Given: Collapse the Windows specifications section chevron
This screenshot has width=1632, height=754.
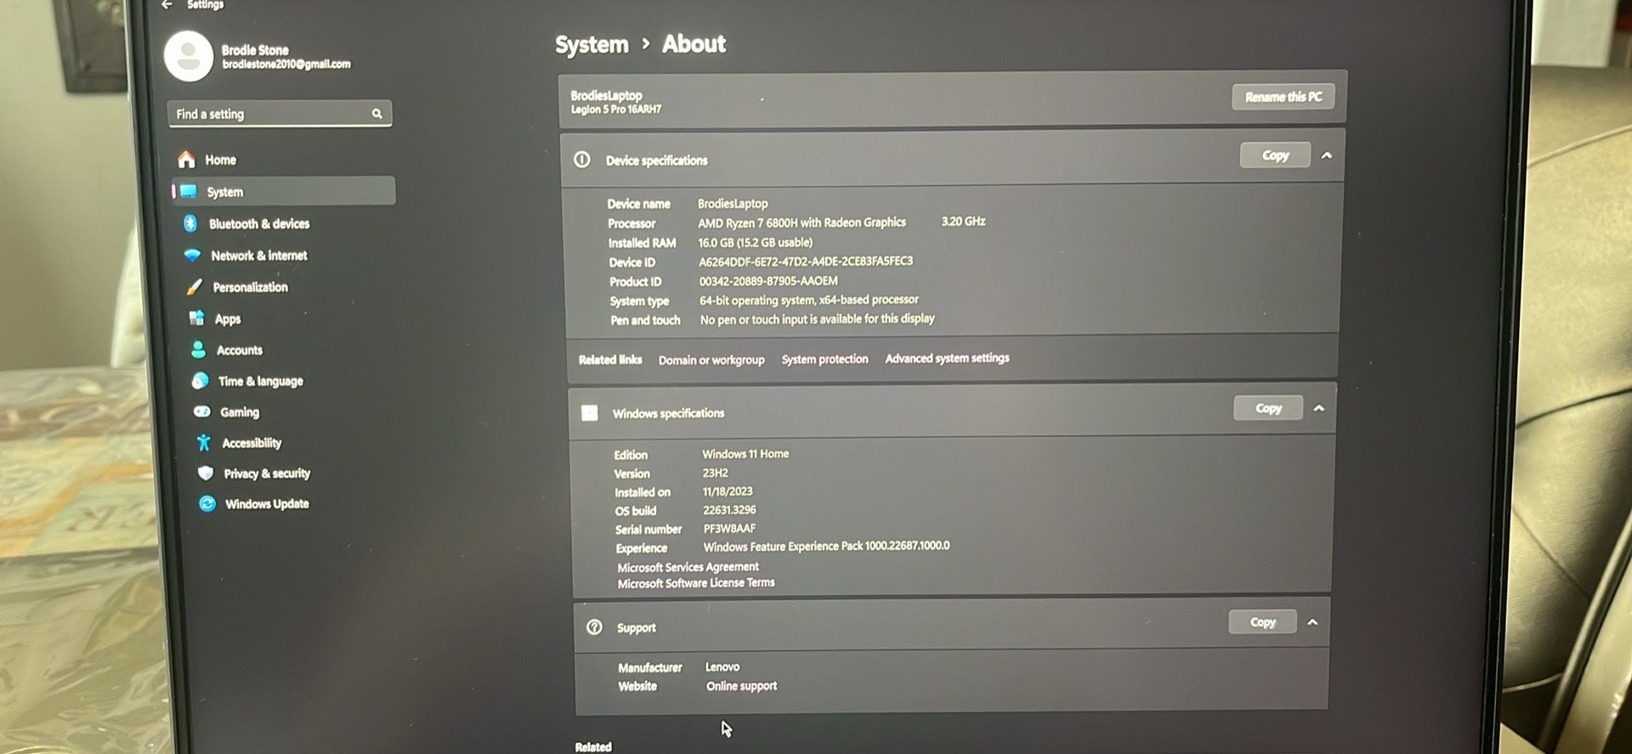Looking at the screenshot, I should pos(1319,408).
